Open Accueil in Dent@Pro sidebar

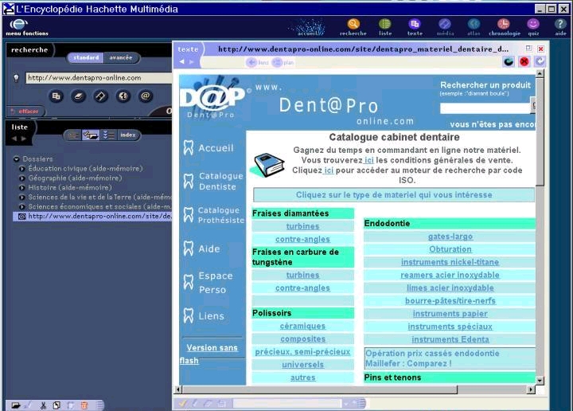(209, 147)
